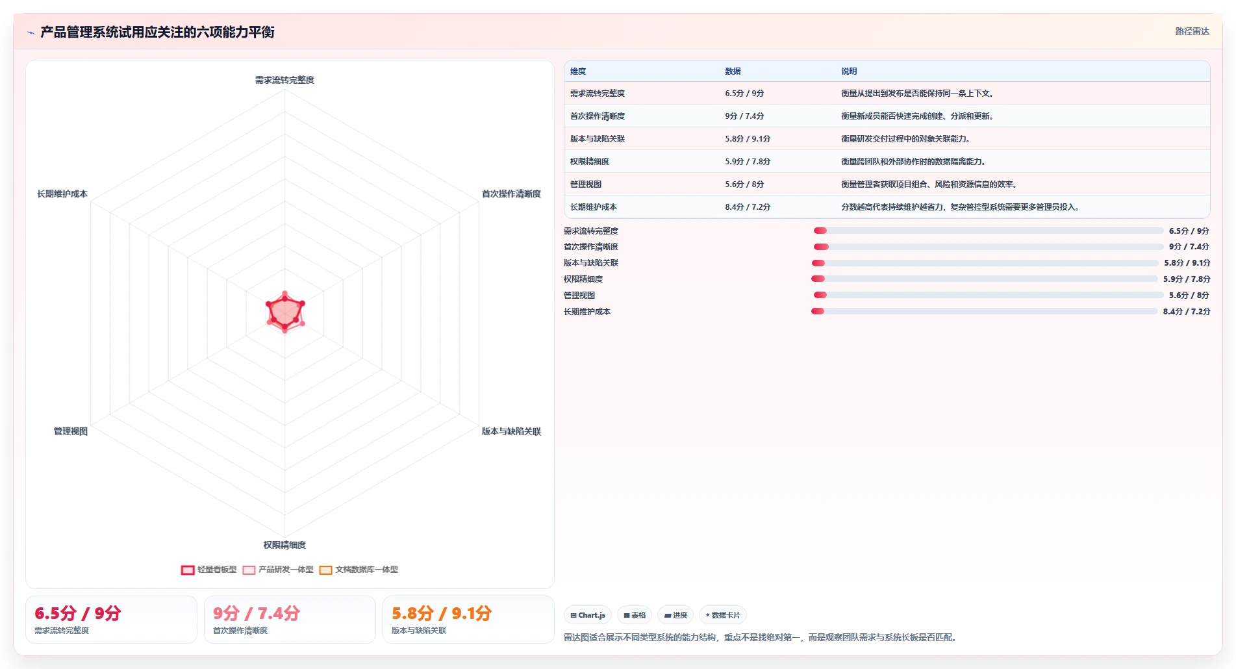Click the page title 产品管理系统试用应关注的六项能力平衡
The image size is (1236, 669).
click(157, 32)
